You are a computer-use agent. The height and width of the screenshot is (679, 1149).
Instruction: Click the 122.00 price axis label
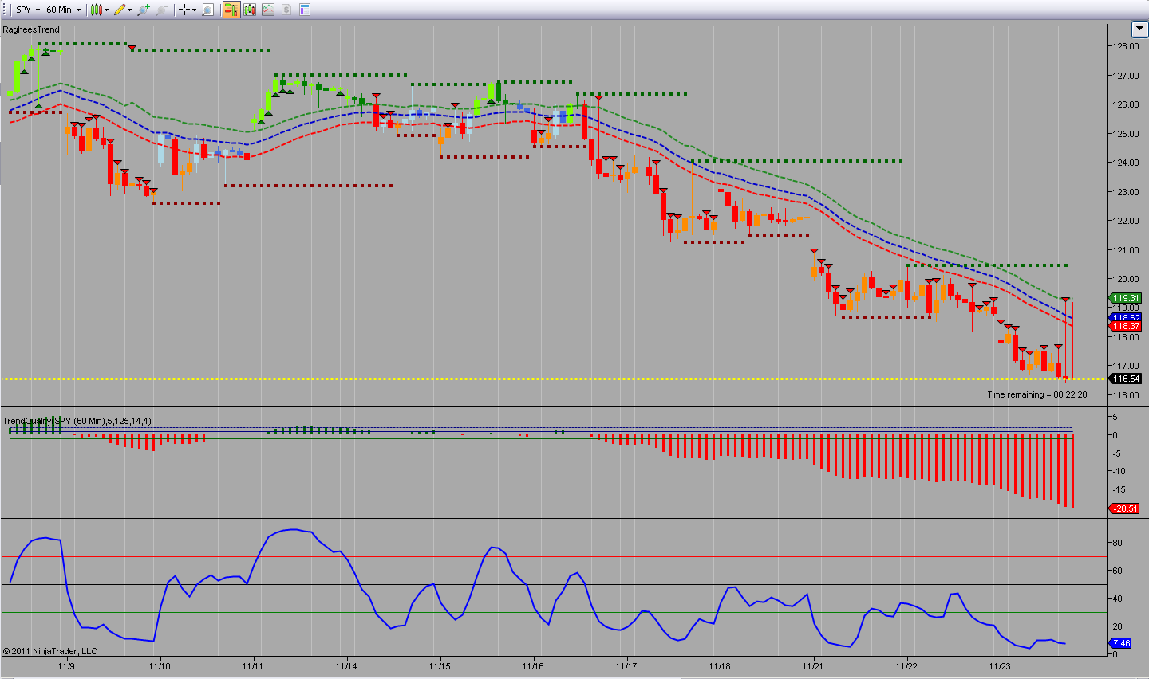pyautogui.click(x=1126, y=221)
